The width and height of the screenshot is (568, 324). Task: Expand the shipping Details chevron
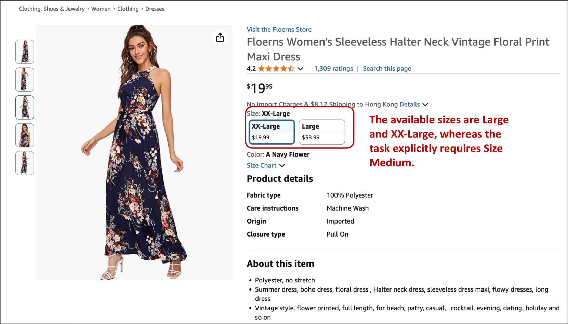(x=425, y=105)
